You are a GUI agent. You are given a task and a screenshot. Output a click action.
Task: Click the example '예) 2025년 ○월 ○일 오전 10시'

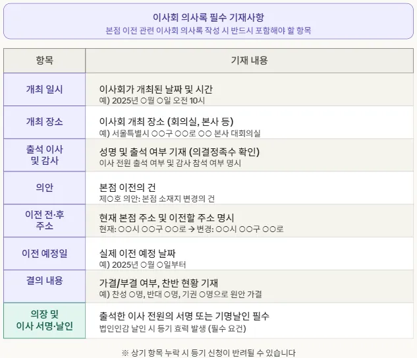(152, 101)
